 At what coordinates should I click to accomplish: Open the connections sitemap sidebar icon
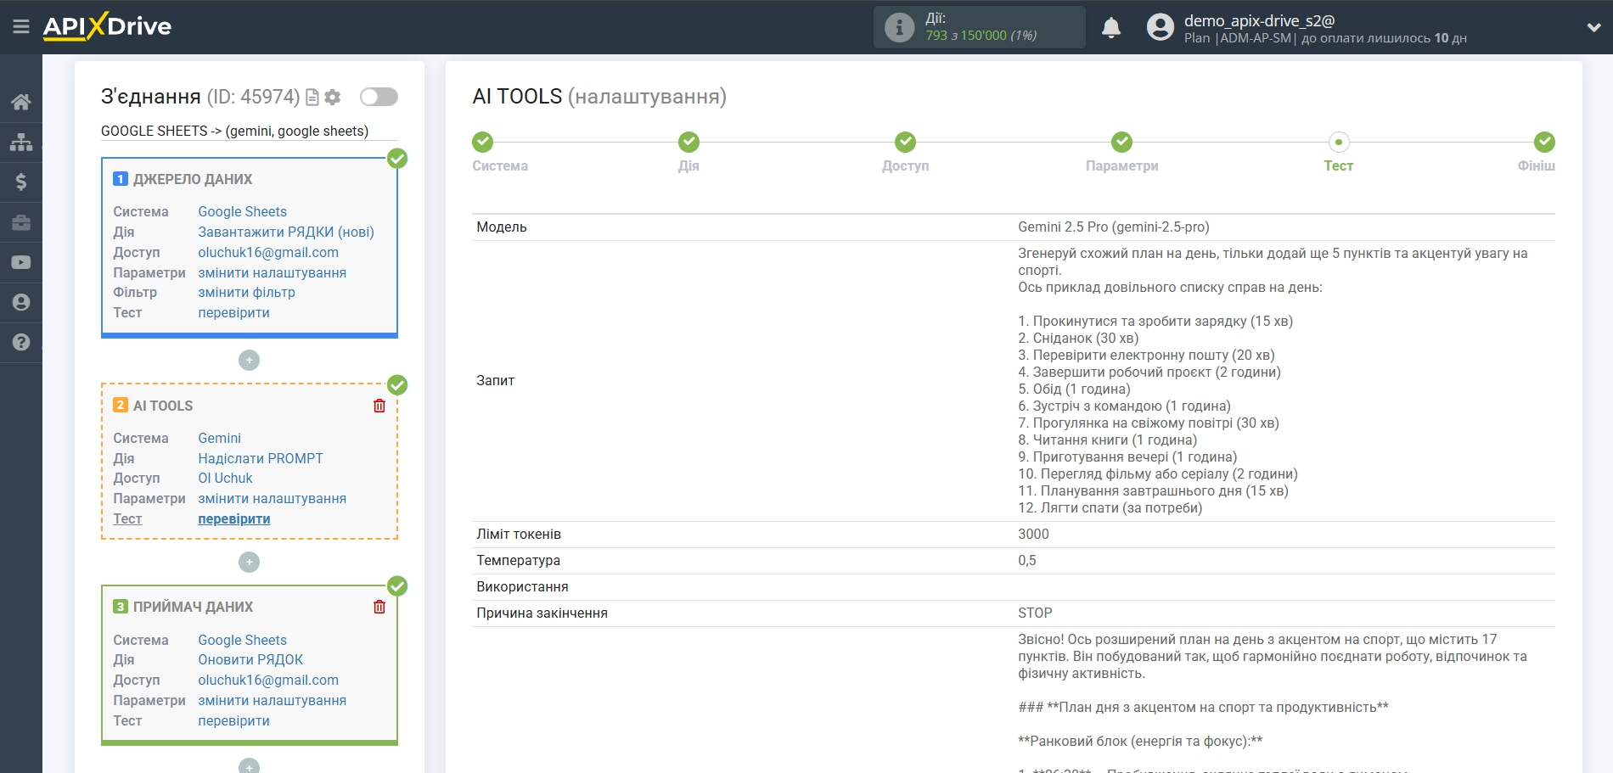[21, 142]
